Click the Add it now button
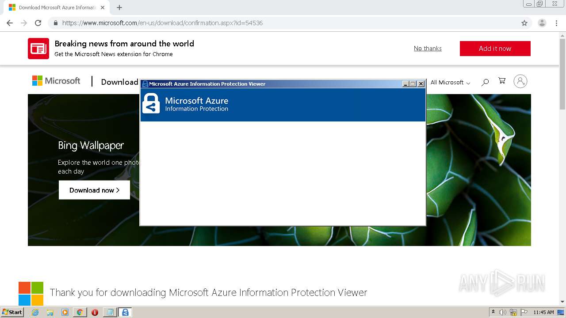This screenshot has width=566, height=318. [x=495, y=49]
